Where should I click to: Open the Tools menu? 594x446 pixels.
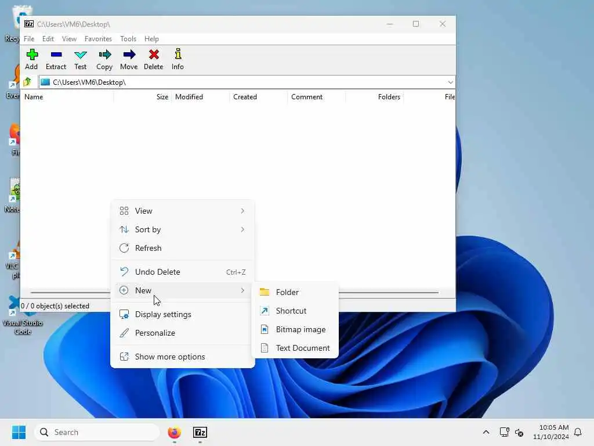128,39
